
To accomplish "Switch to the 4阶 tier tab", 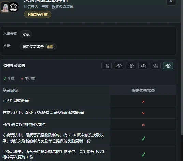I will point(143,66).
